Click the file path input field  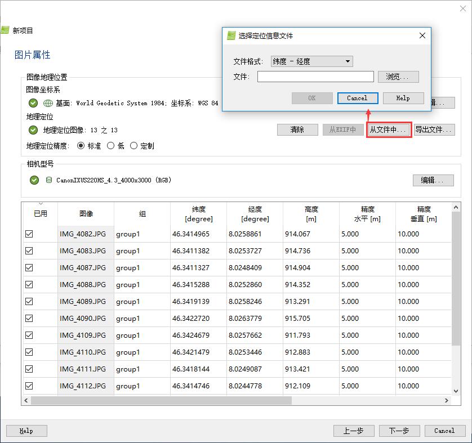315,77
